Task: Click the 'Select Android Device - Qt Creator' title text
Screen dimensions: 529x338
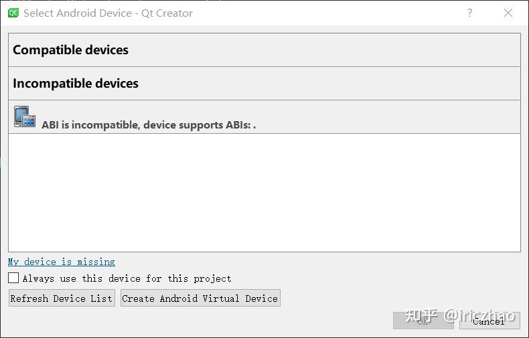Action: coord(108,13)
